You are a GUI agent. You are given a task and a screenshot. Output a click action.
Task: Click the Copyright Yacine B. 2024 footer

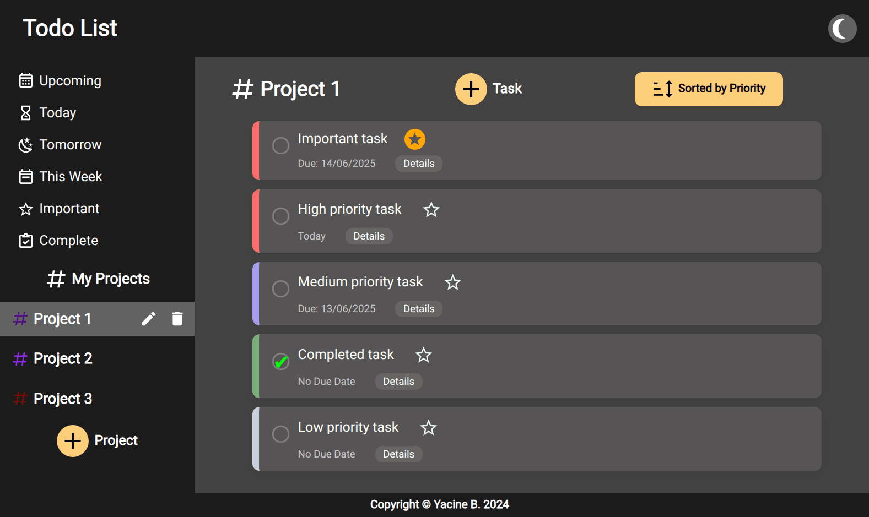pos(440,504)
